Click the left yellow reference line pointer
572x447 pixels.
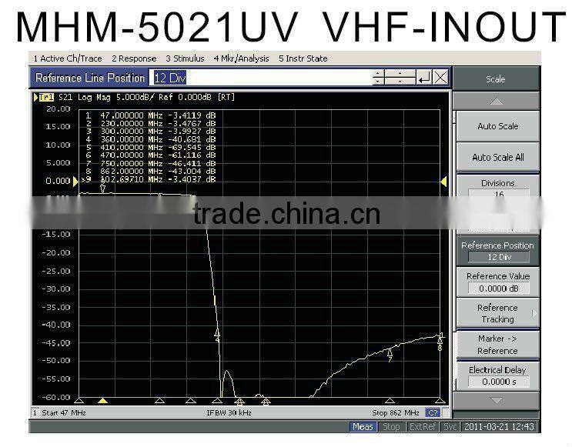coord(75,182)
